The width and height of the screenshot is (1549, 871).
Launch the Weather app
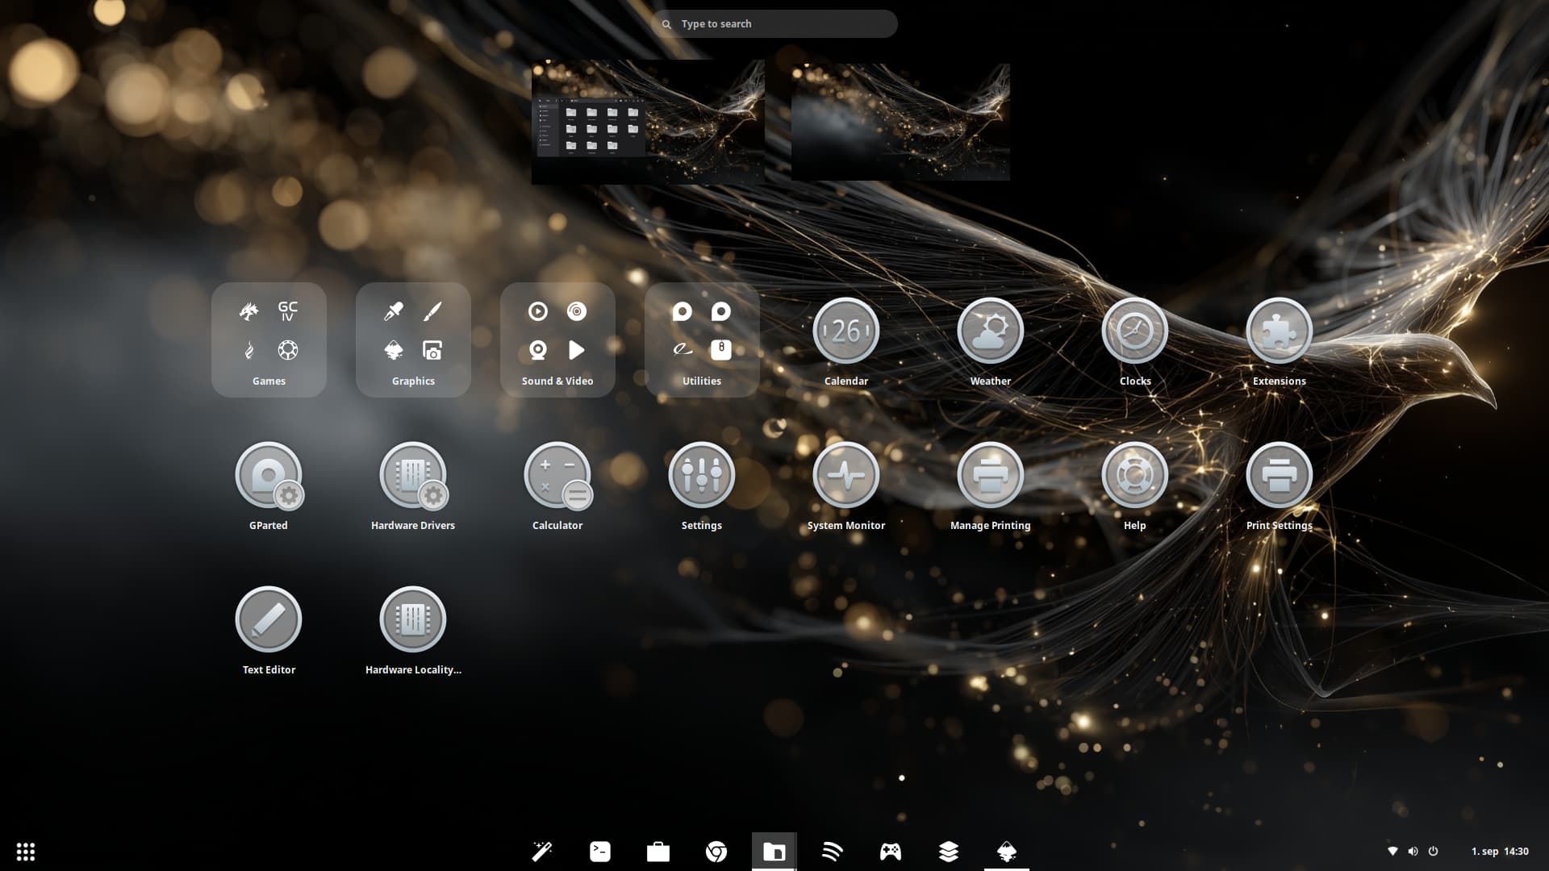tap(990, 331)
